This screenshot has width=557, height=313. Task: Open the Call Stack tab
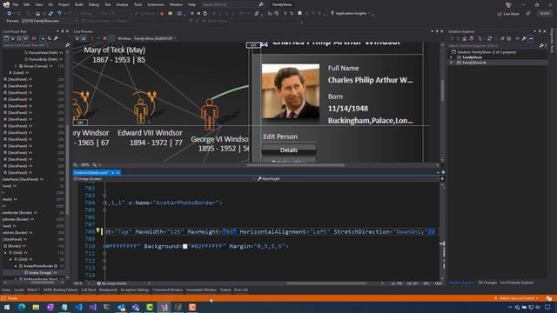[89, 290]
